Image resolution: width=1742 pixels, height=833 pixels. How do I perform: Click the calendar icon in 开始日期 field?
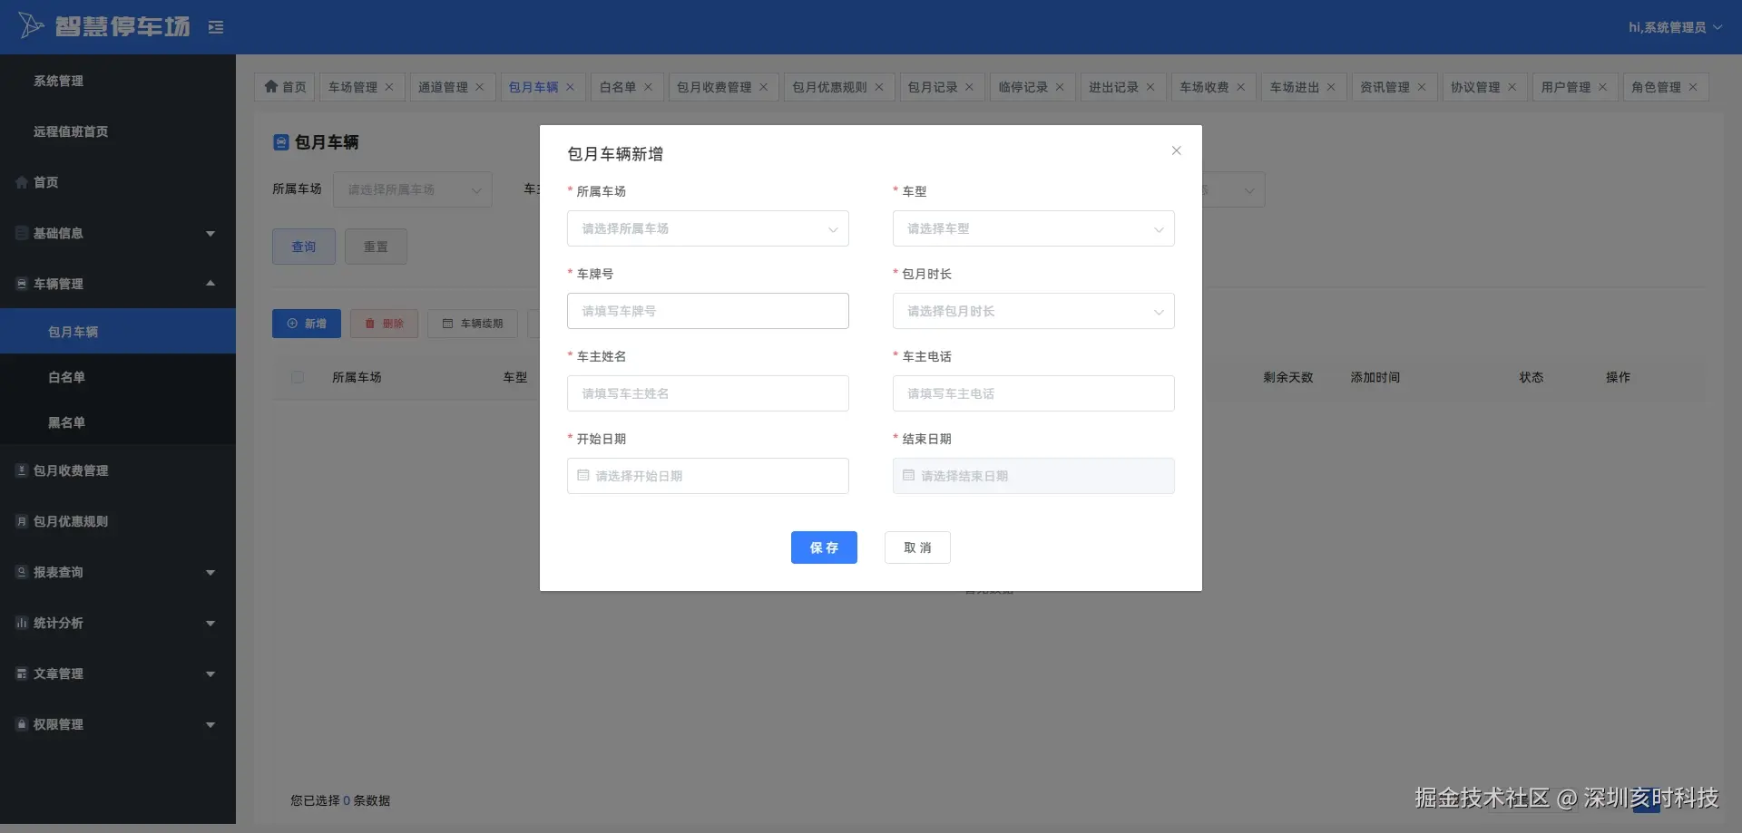(583, 475)
